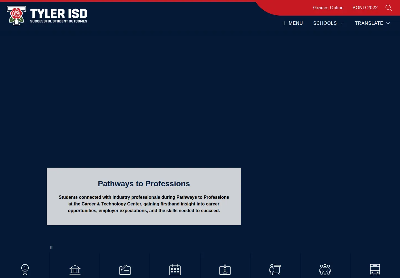Open the BOND 2022 link
The height and width of the screenshot is (278, 400).
[365, 8]
